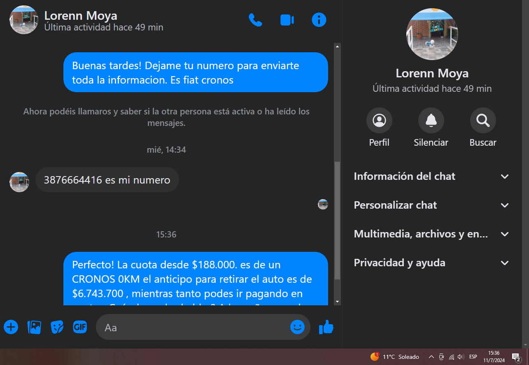529x365 pixels.
Task: Choose a sticker with the sticker icon
Action: point(57,327)
